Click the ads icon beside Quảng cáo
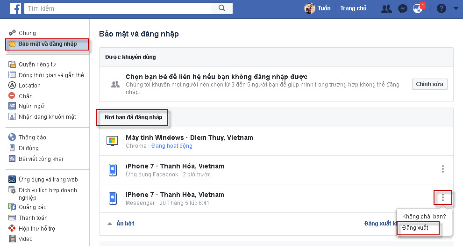The height and width of the screenshot is (247, 463). click(12, 207)
